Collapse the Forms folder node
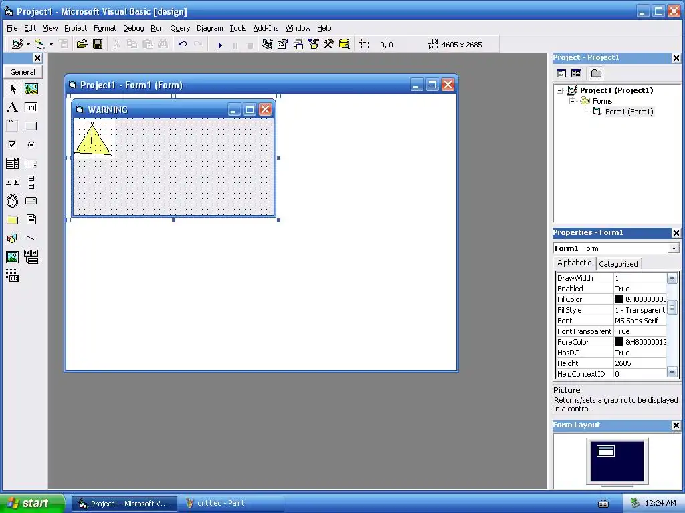 tap(573, 102)
